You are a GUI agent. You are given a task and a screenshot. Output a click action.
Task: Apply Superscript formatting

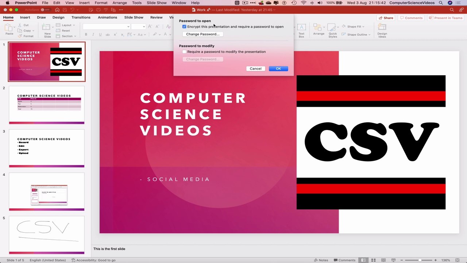coord(115,34)
